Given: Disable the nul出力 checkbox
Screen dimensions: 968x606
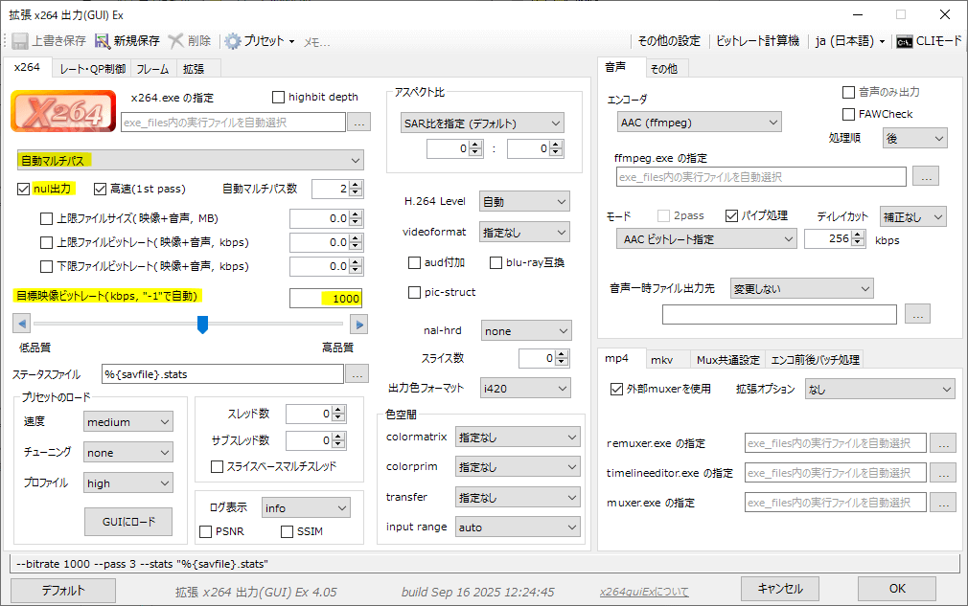Looking at the screenshot, I should pyautogui.click(x=24, y=189).
